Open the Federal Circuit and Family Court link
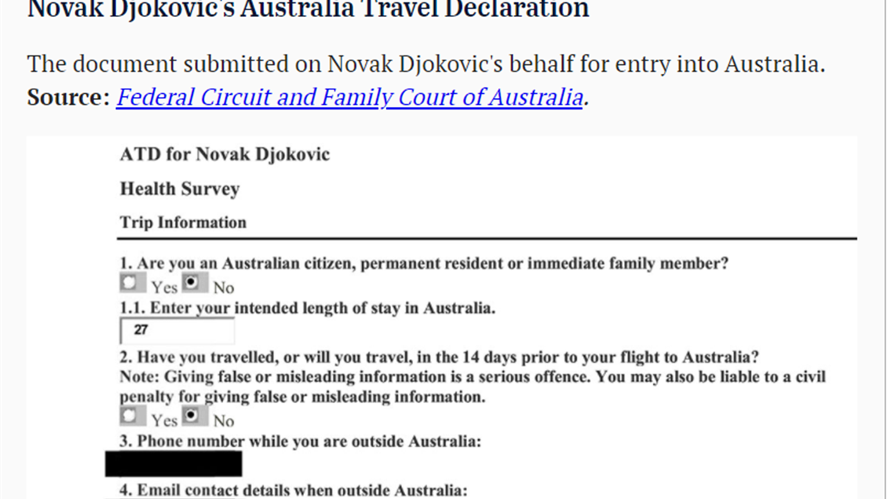 coord(349,98)
